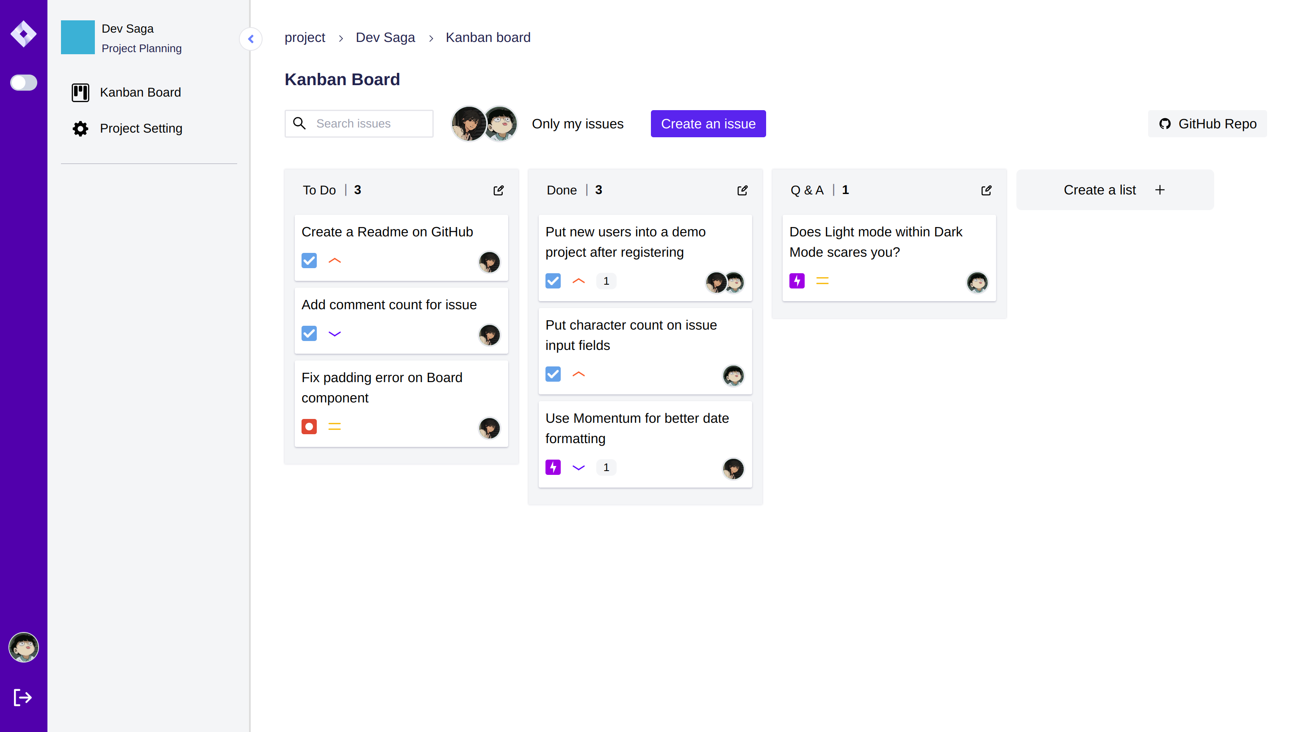Click the Dev Saga diamond logo icon
The image size is (1301, 732).
(24, 34)
